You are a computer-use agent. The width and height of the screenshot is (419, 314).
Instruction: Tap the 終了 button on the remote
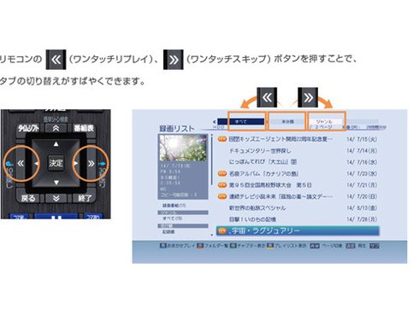pyautogui.click(x=85, y=198)
